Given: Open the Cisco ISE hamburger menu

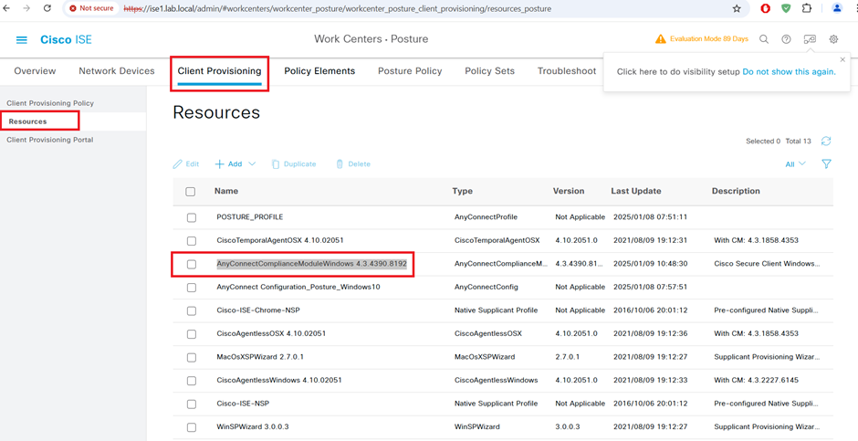Looking at the screenshot, I should pos(22,40).
